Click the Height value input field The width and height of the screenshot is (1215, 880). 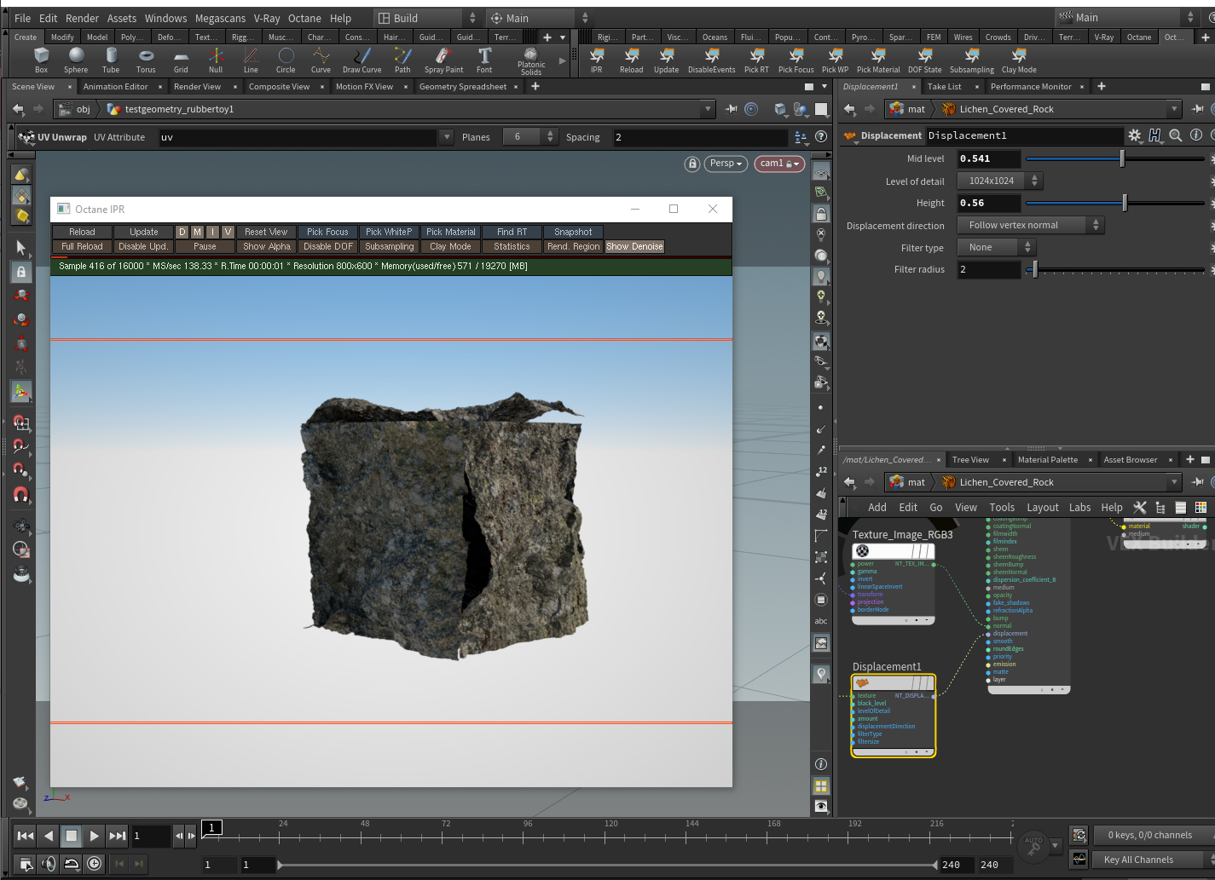point(988,204)
